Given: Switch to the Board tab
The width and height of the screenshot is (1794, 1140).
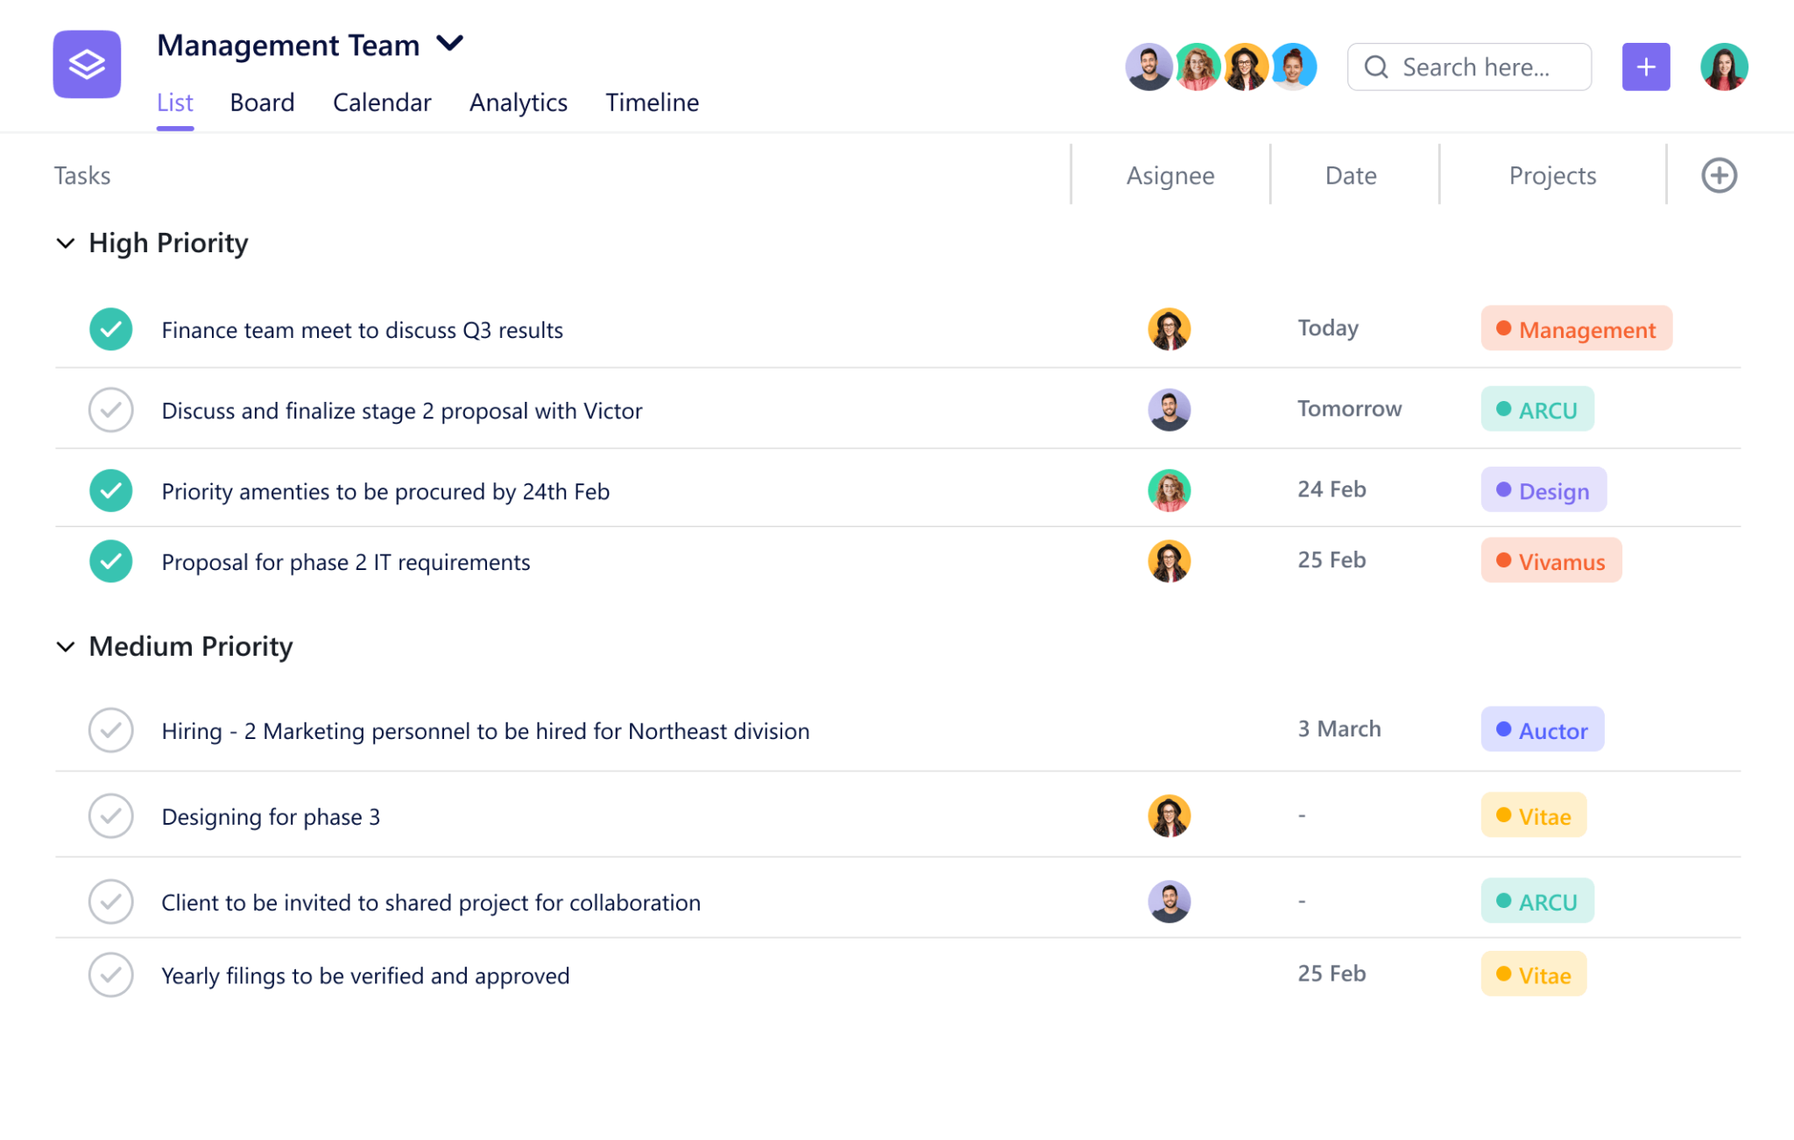Looking at the screenshot, I should point(262,102).
